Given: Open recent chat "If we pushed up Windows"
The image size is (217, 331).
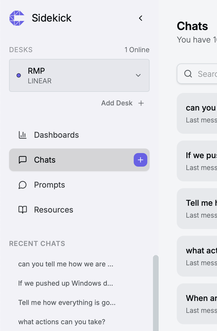Looking at the screenshot, I should pos(66,283).
